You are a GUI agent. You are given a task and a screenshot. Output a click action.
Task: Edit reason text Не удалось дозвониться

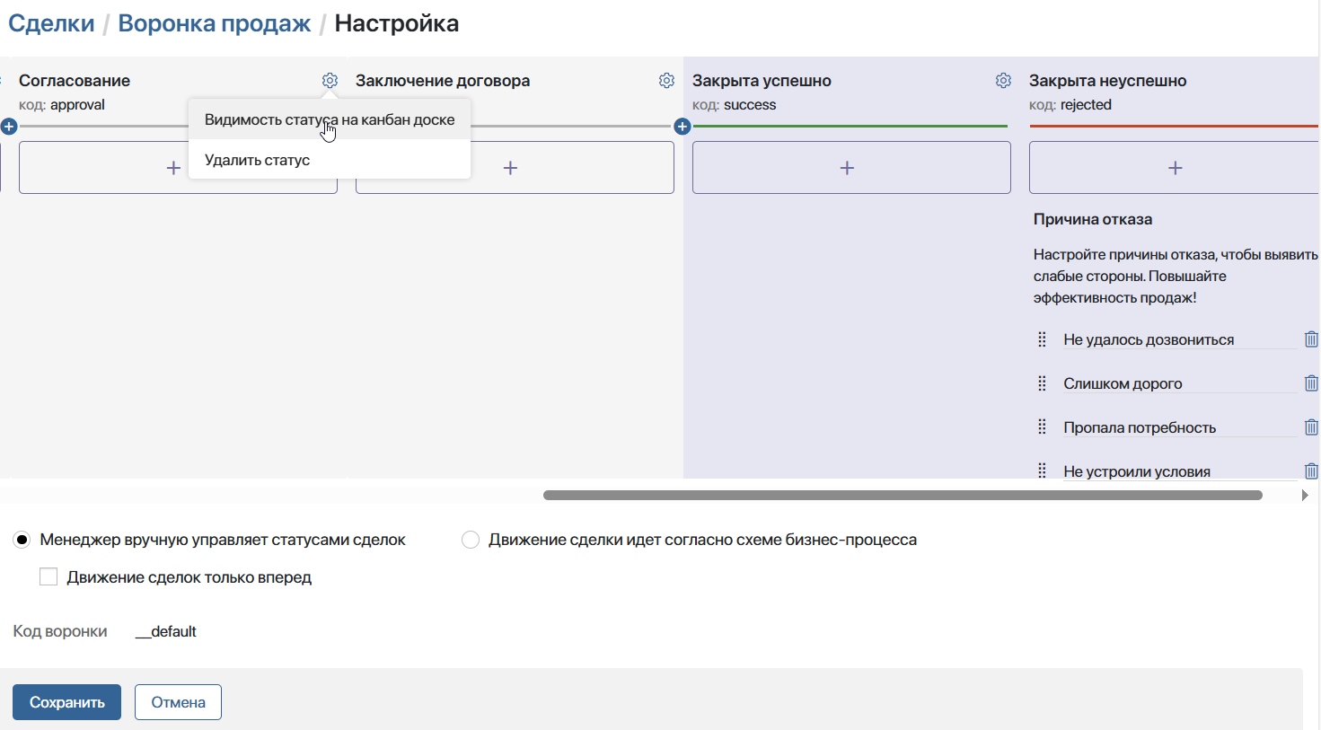1179,339
